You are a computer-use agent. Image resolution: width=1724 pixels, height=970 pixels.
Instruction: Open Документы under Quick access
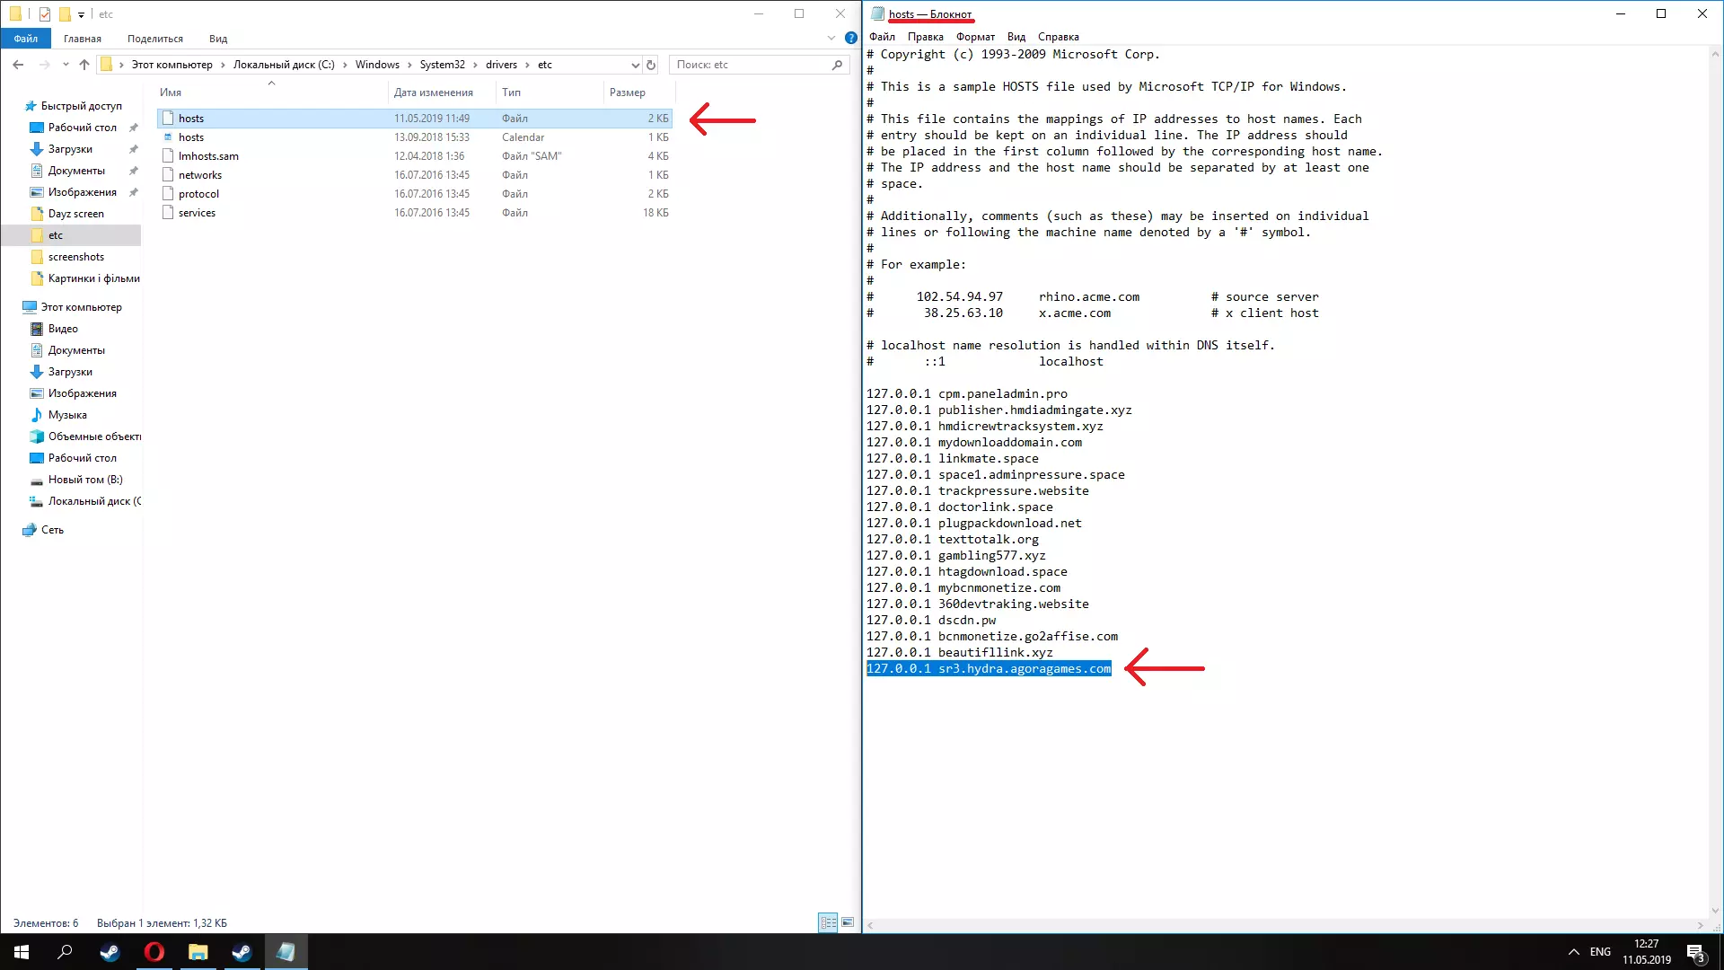[76, 171]
